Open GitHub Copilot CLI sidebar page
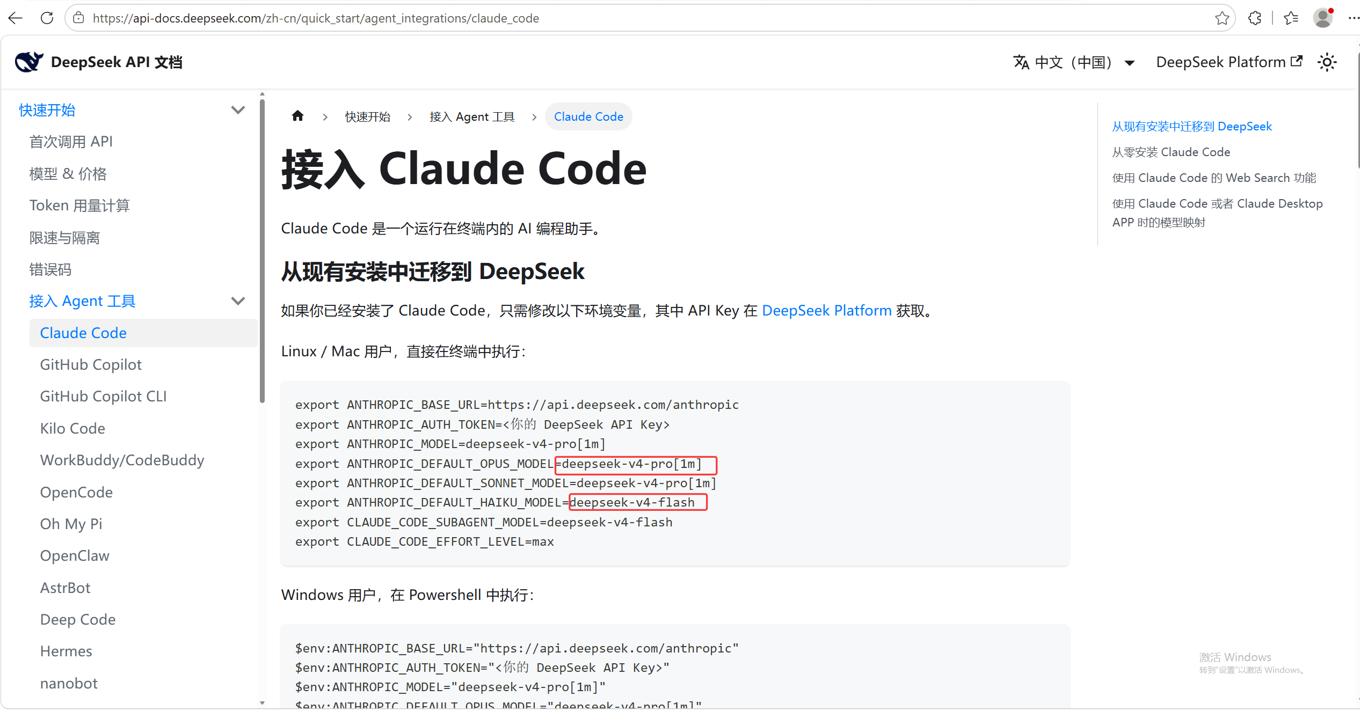Viewport: 1360px width, 711px height. coord(103,397)
